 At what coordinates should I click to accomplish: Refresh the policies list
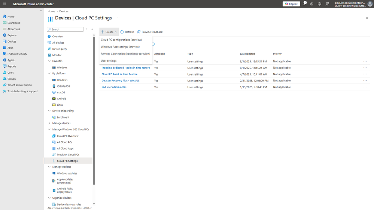coord(127,32)
